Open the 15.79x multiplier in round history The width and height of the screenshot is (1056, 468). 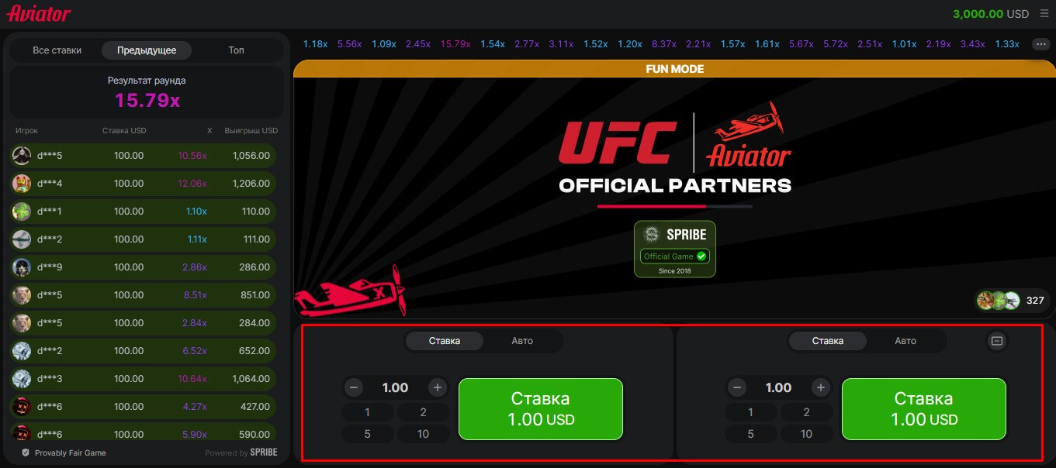(455, 44)
